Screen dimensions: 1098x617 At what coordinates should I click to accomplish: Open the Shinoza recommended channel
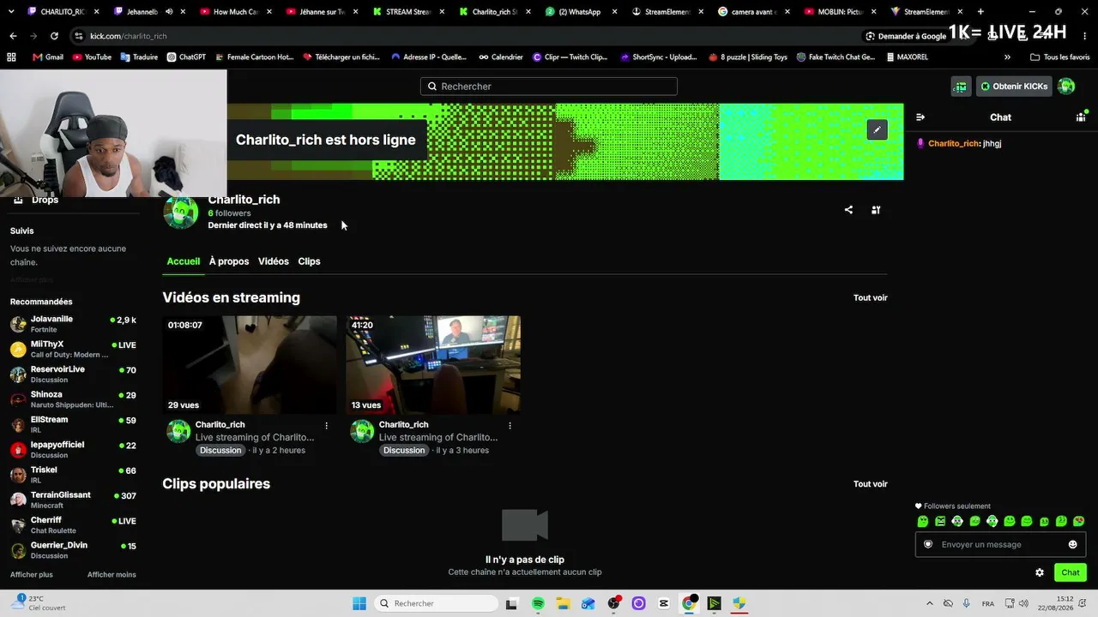(x=73, y=399)
